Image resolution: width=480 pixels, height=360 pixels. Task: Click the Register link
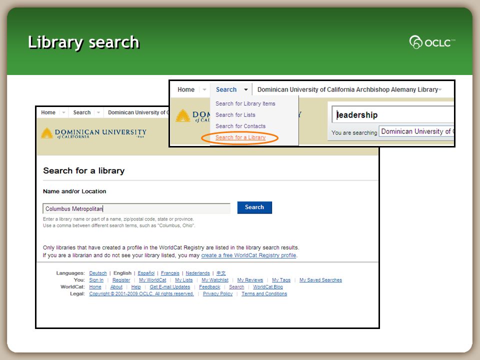[x=121, y=280]
